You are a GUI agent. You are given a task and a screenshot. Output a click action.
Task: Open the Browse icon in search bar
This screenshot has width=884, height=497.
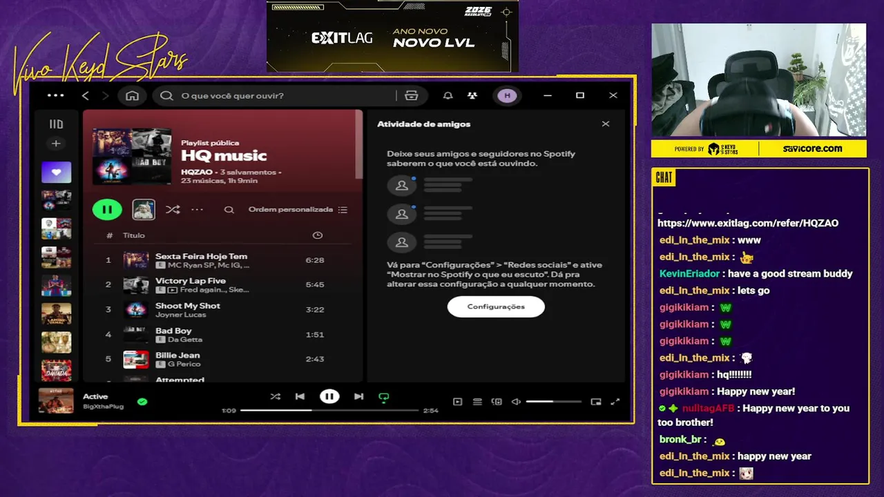[412, 95]
